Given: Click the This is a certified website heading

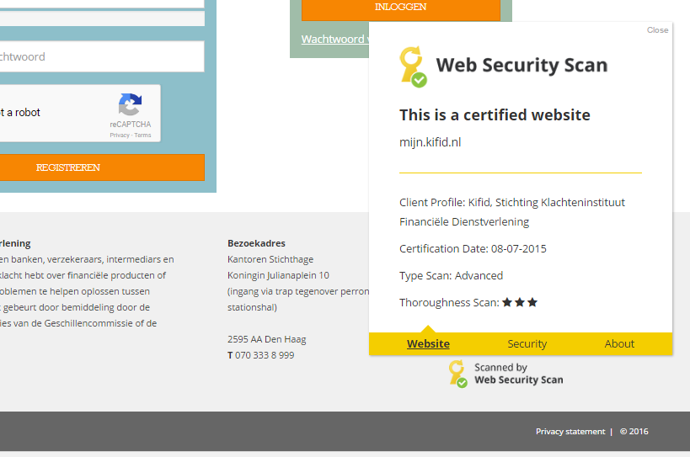Looking at the screenshot, I should 495,114.
